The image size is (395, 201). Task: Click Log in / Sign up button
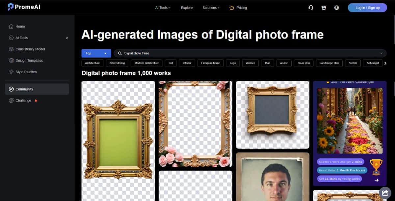367,8
